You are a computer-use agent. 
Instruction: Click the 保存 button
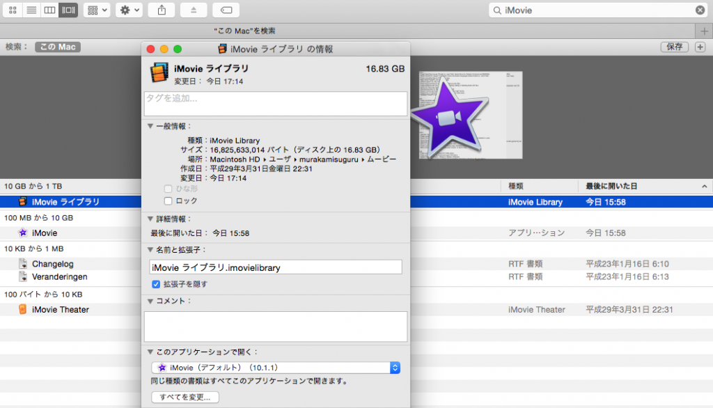click(674, 47)
